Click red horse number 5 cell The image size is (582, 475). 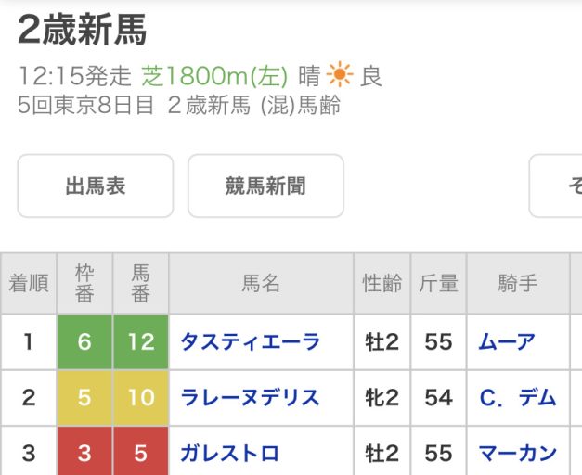click(141, 451)
